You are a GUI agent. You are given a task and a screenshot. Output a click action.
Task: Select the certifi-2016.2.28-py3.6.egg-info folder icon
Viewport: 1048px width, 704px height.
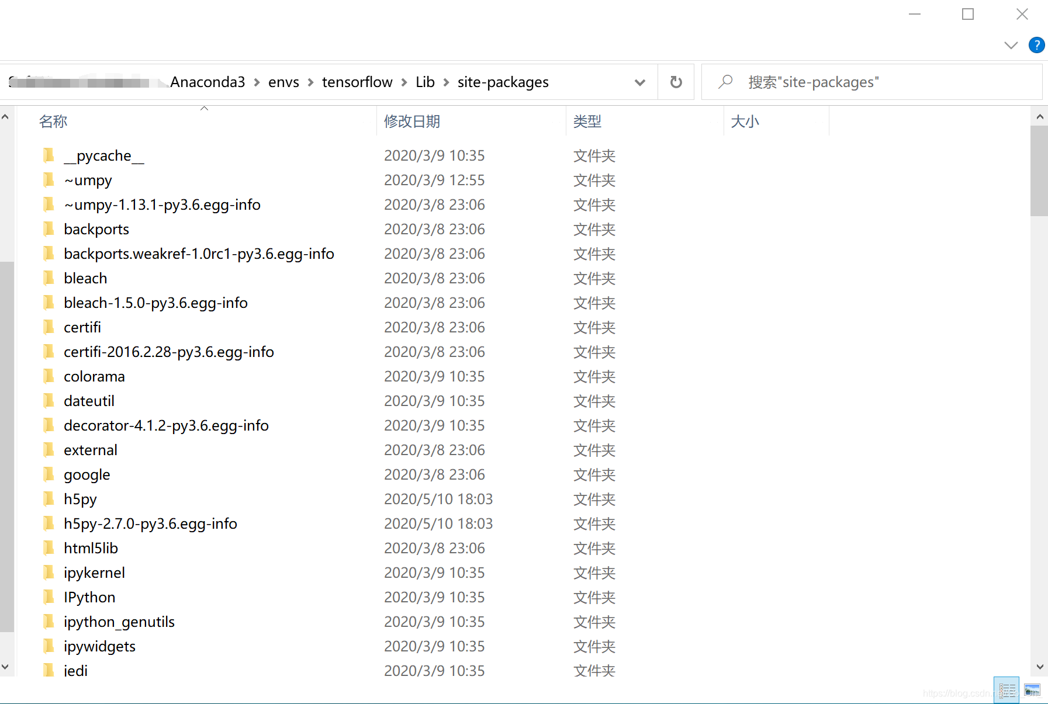click(49, 352)
